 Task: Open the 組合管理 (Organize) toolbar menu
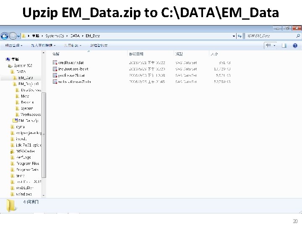[x=14, y=45]
